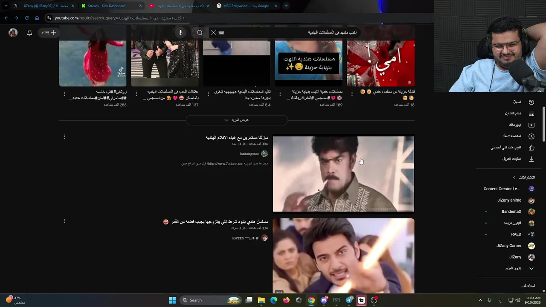Screen dimensions: 546x307
Task: Open the Subscriptions section chevron
Action: click(514, 177)
